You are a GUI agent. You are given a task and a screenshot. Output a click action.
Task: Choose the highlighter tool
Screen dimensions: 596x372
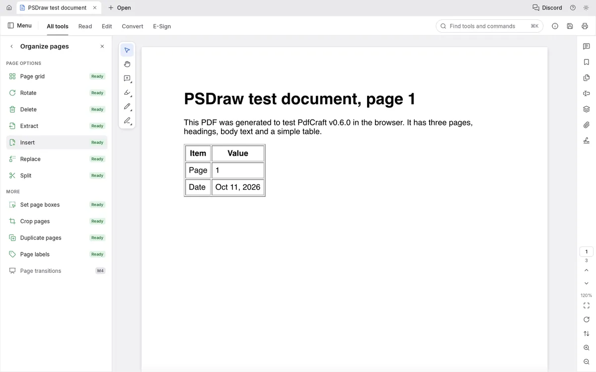click(x=127, y=92)
